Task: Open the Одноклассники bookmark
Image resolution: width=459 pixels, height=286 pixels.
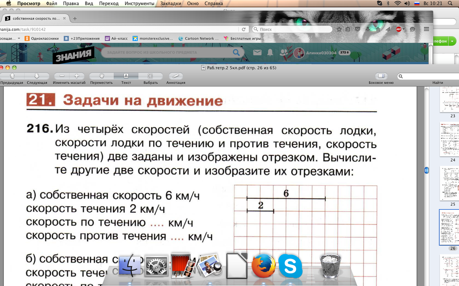Action: [42, 39]
